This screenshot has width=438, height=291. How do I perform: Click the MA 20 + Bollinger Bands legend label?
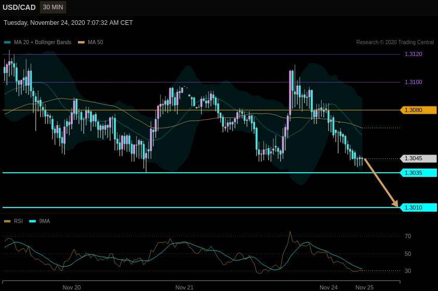click(x=43, y=42)
